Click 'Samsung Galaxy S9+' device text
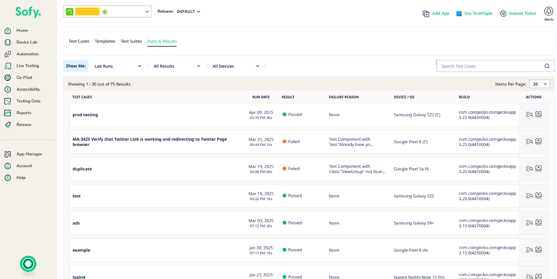Screen dimensions: 557x279 tap(414, 223)
